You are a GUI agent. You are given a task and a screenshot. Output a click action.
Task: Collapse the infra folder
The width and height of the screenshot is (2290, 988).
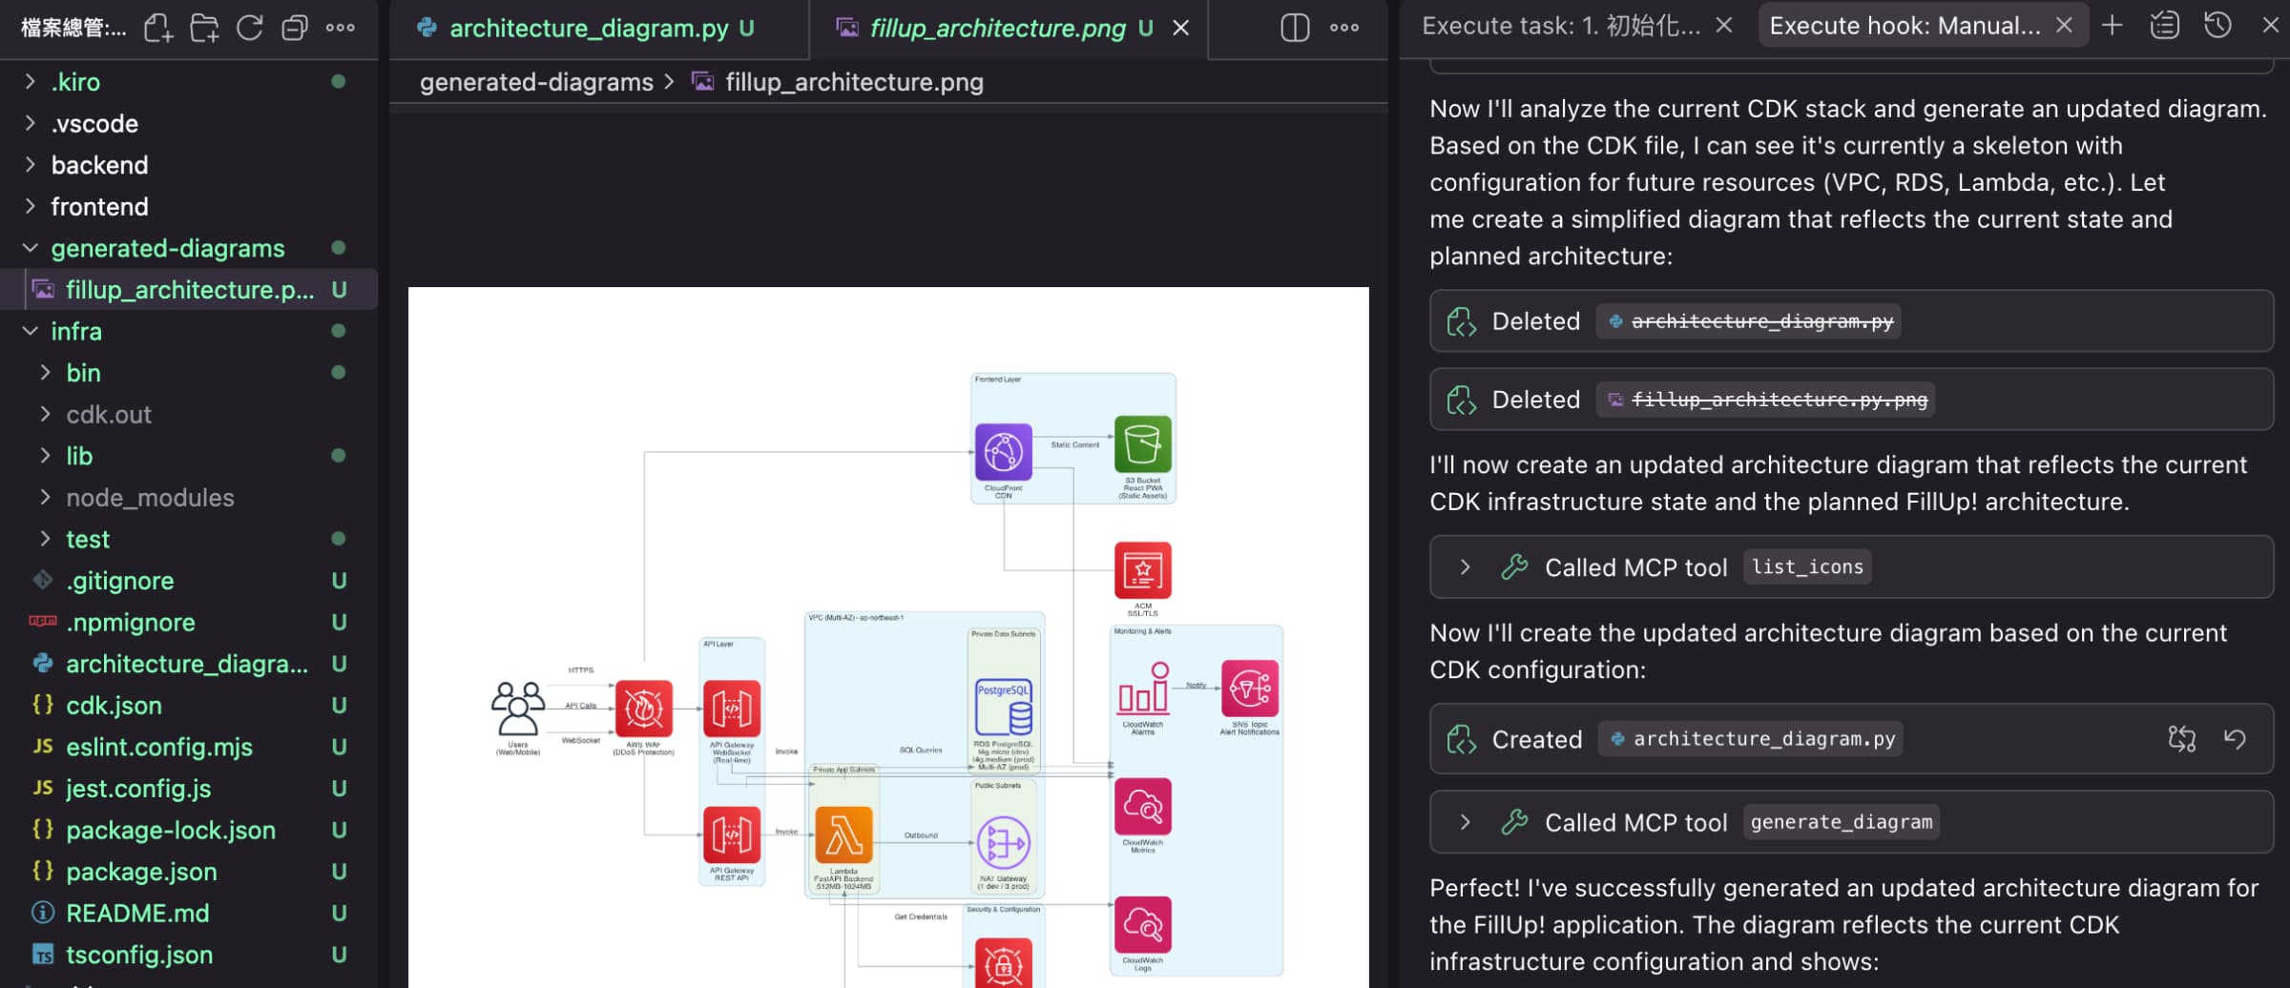pos(30,331)
